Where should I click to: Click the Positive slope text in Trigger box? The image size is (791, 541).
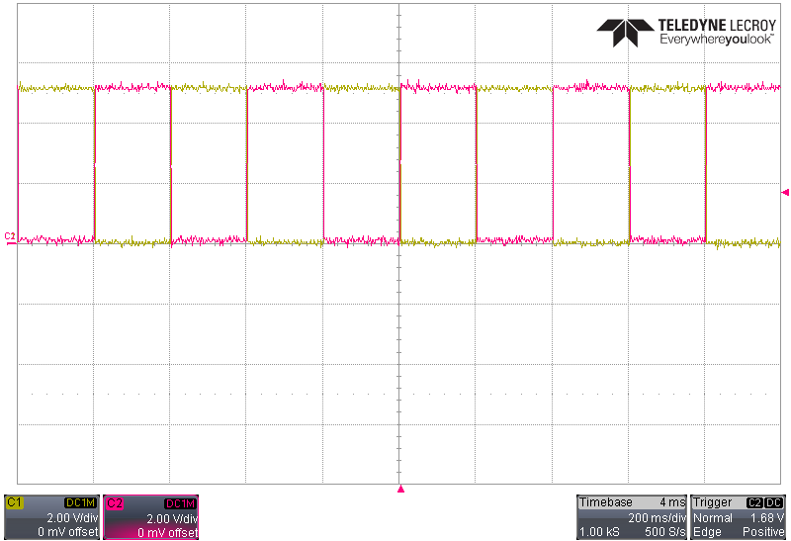click(763, 532)
